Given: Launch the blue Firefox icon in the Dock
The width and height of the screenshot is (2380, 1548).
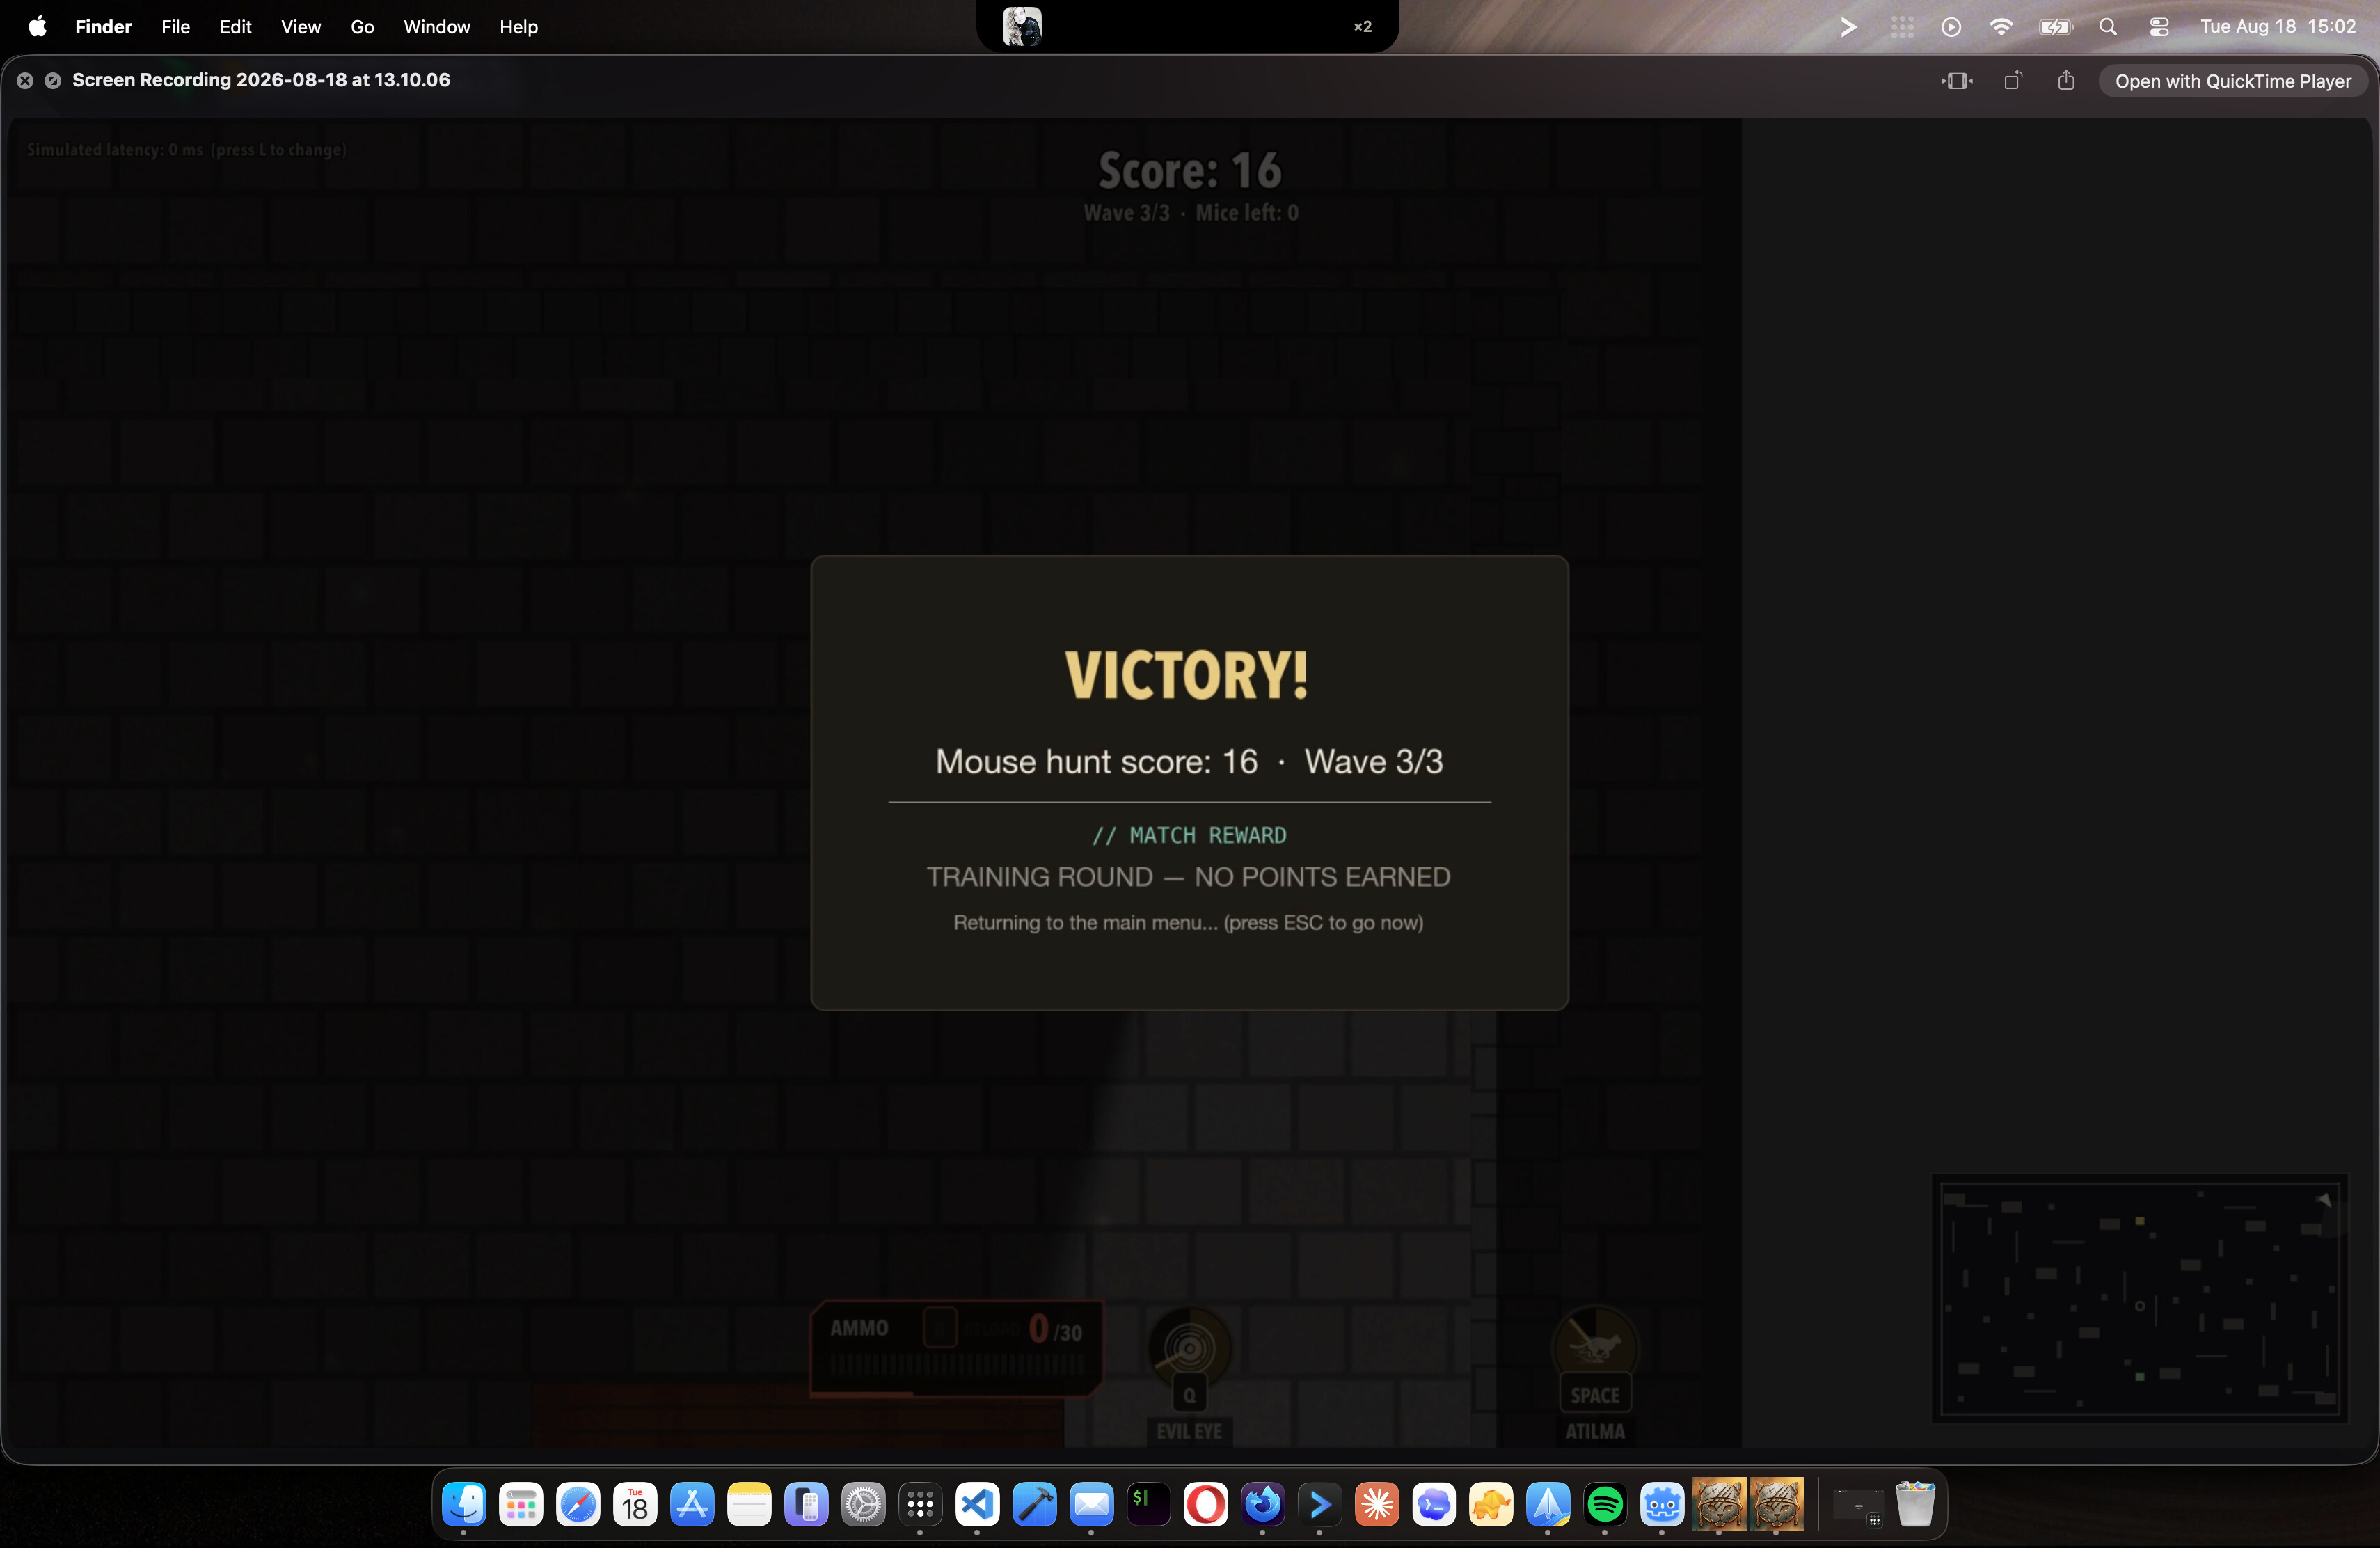Looking at the screenshot, I should click(x=1262, y=1503).
